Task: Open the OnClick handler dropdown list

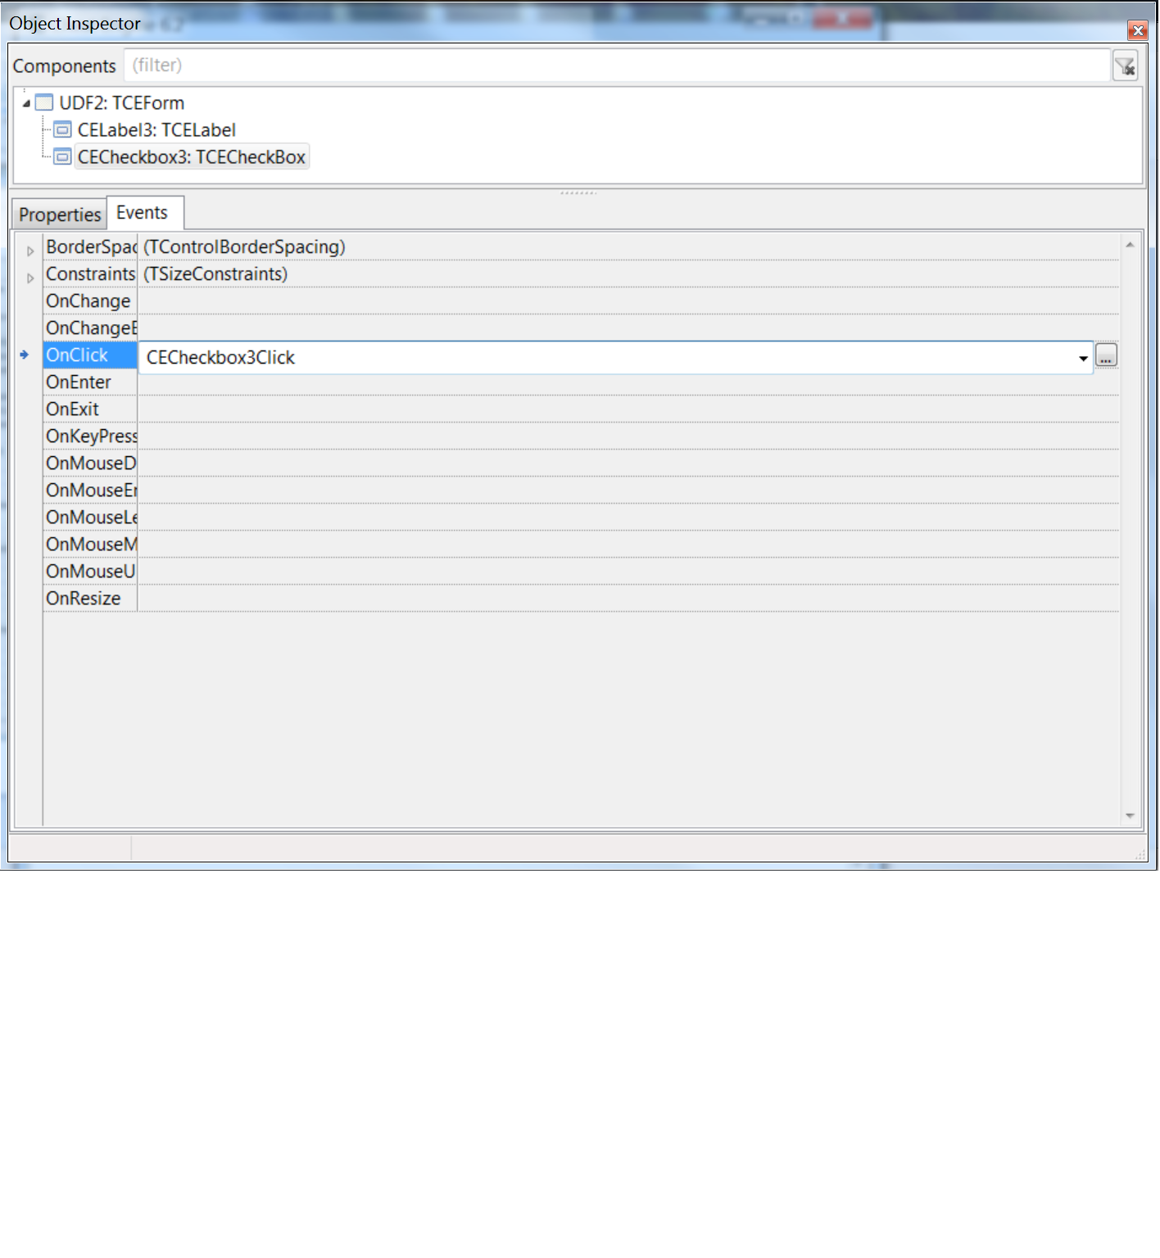Action: pos(1083,357)
